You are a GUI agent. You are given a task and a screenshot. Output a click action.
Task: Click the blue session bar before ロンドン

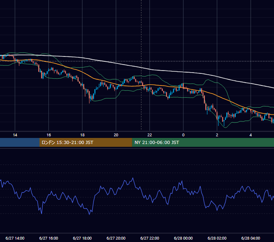tap(20, 142)
